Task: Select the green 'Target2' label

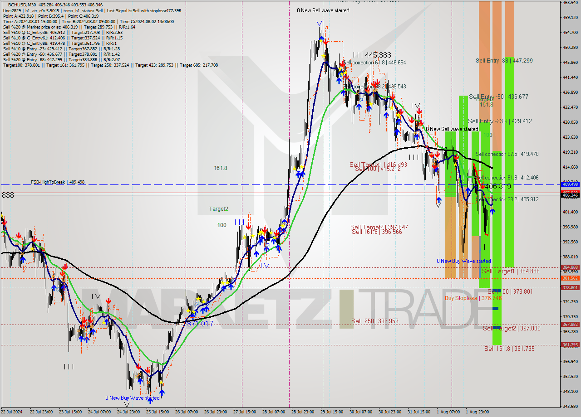Action: (219, 209)
